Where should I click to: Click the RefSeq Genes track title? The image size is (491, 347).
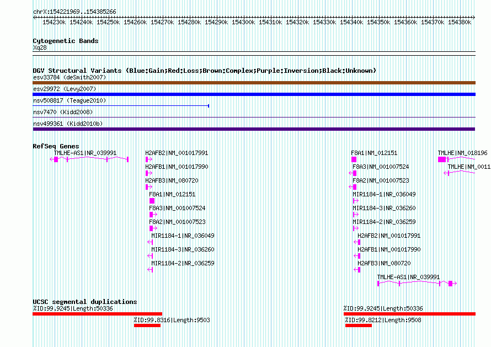pos(56,146)
